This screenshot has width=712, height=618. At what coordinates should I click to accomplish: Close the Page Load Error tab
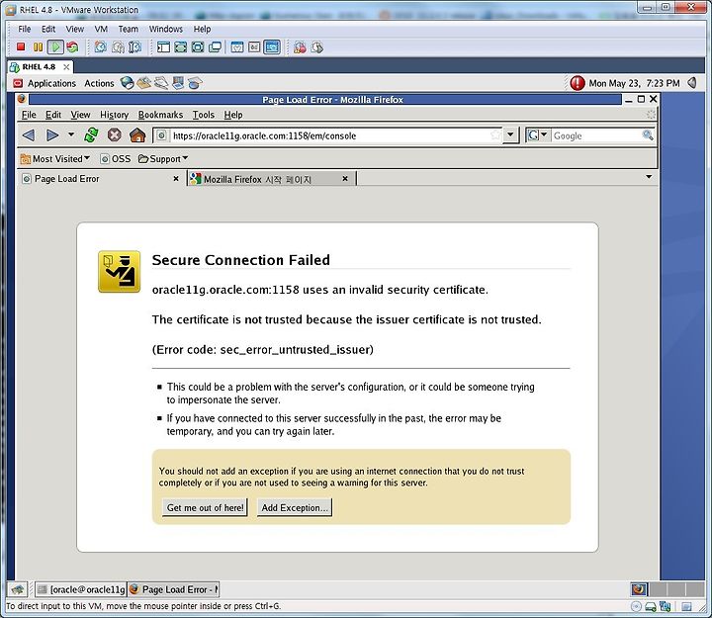pyautogui.click(x=176, y=178)
